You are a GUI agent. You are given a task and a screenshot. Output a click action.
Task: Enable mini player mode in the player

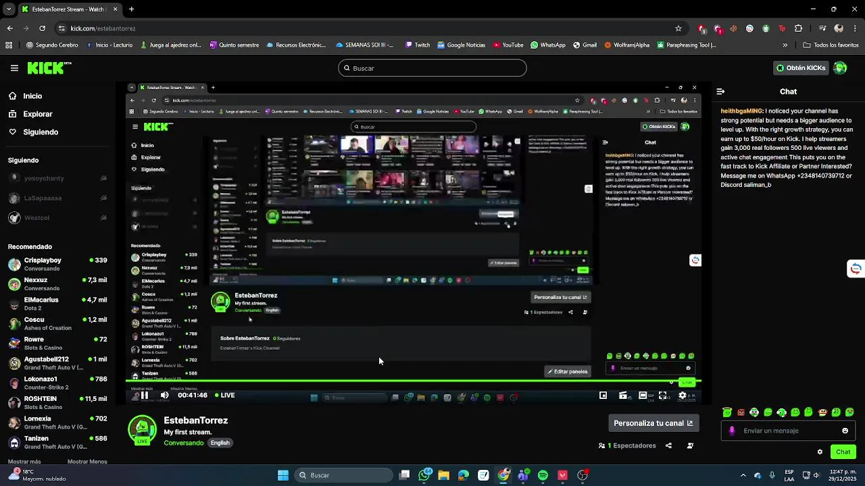coord(603,396)
